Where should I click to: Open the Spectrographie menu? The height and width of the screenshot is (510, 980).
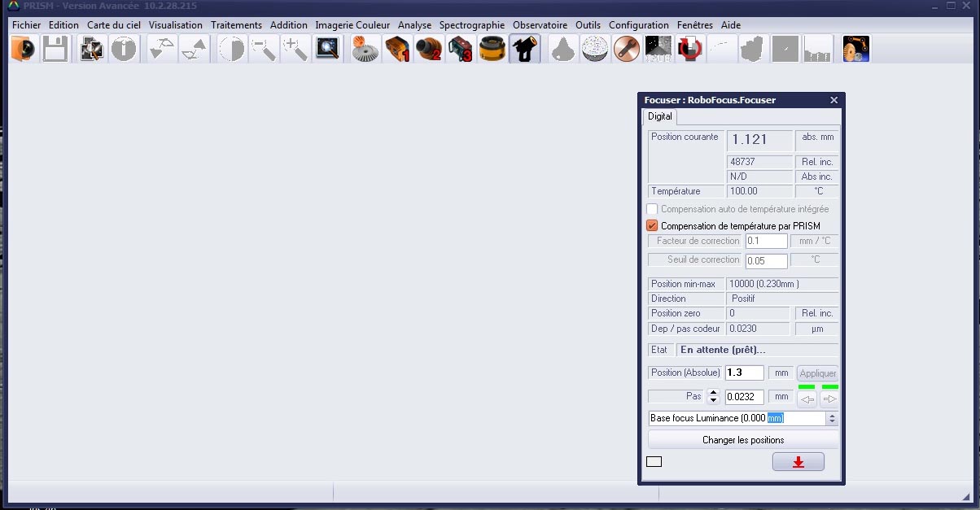point(472,25)
